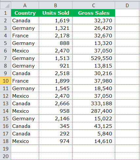Select column A header
The image size is (140, 160).
tap(25, 5)
